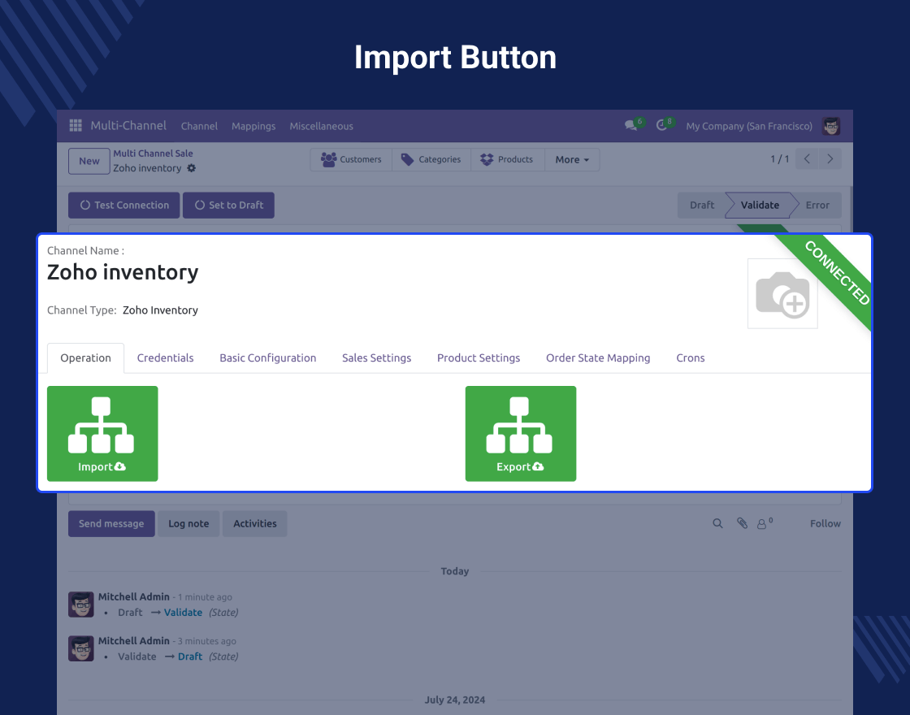Search messages with the magnifier icon

(x=718, y=523)
